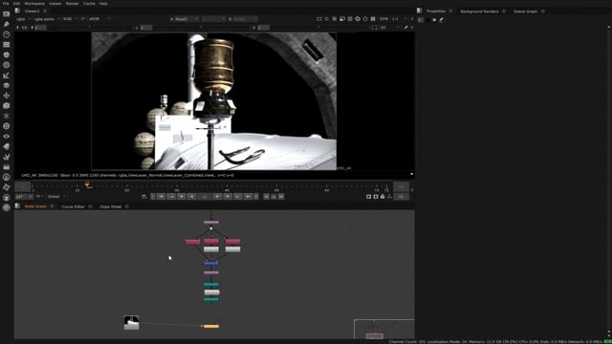Open the Filter nodes toolbar menu

(7, 65)
